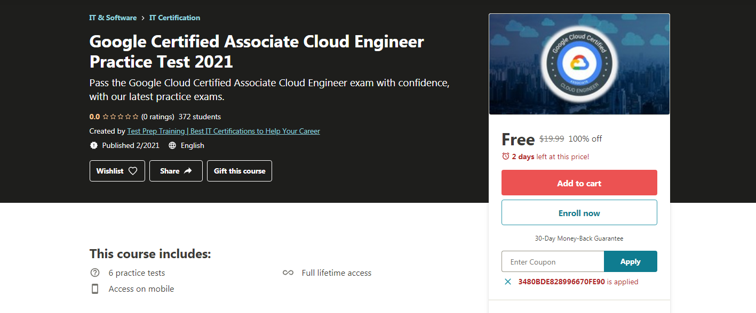
Task: Click the star rating row
Action: click(121, 117)
